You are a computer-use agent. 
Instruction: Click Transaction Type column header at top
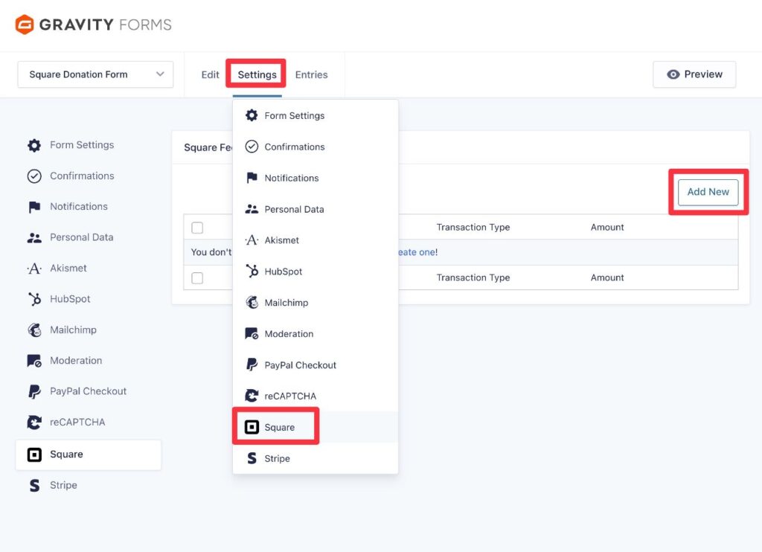[473, 228]
